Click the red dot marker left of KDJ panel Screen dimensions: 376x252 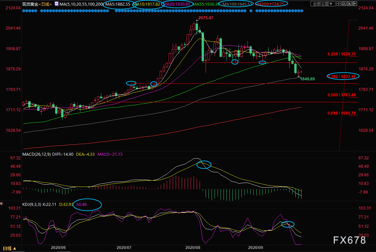tap(2, 203)
